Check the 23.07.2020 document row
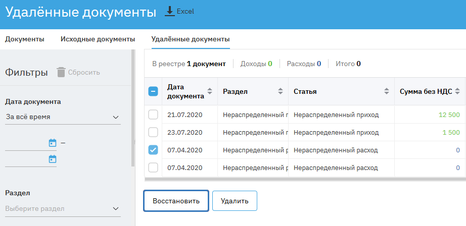Viewport: 466px width, 226px height. click(153, 133)
